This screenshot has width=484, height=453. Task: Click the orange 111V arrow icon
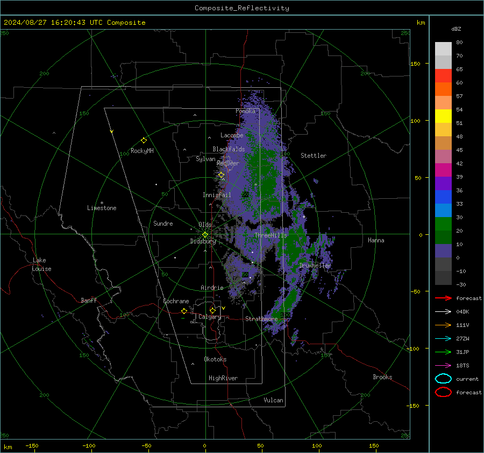pos(443,325)
